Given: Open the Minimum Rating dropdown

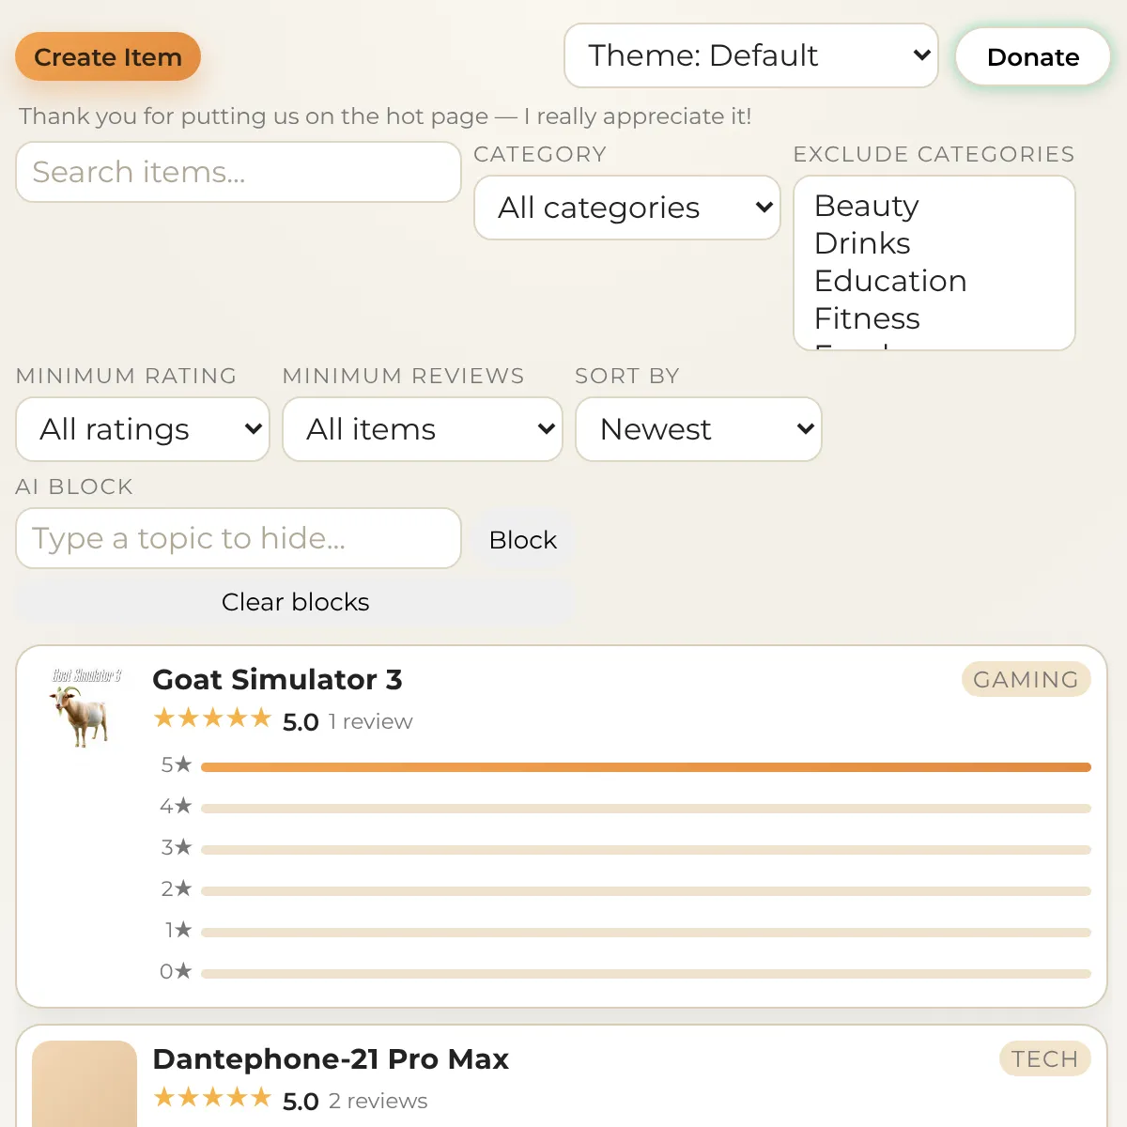Looking at the screenshot, I should click(143, 429).
